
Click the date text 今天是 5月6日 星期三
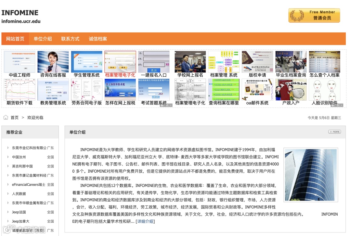pos(324,118)
